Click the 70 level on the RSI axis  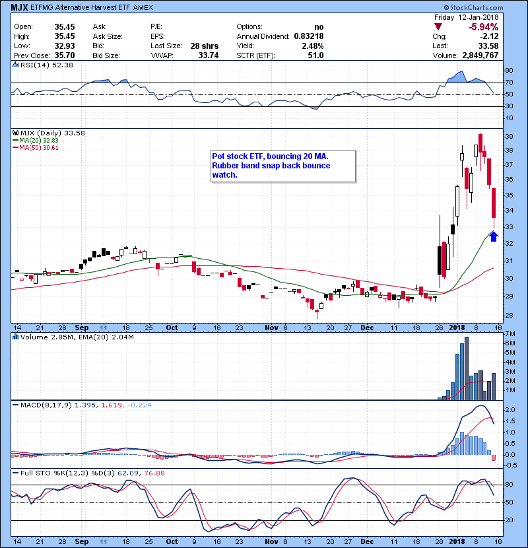click(x=509, y=83)
